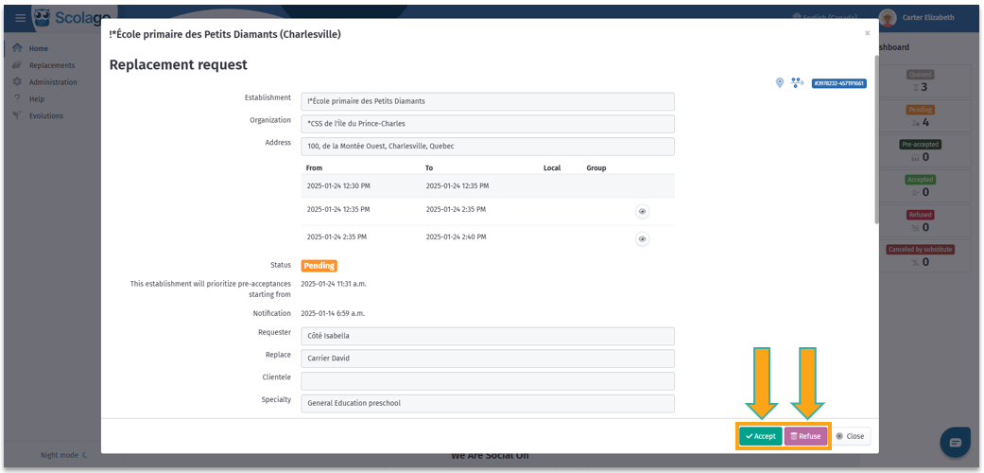Image resolution: width=984 pixels, height=473 pixels.
Task: Click the Organization field
Action: [x=488, y=124]
